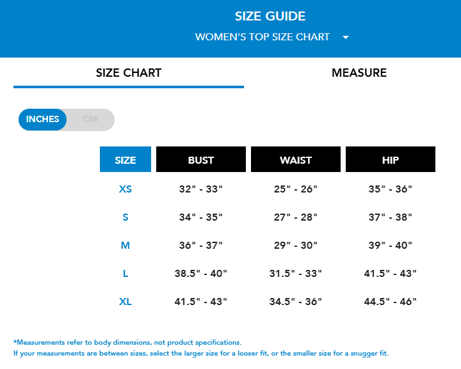461x369 pixels.
Task: Select the M size row label
Action: click(x=125, y=246)
